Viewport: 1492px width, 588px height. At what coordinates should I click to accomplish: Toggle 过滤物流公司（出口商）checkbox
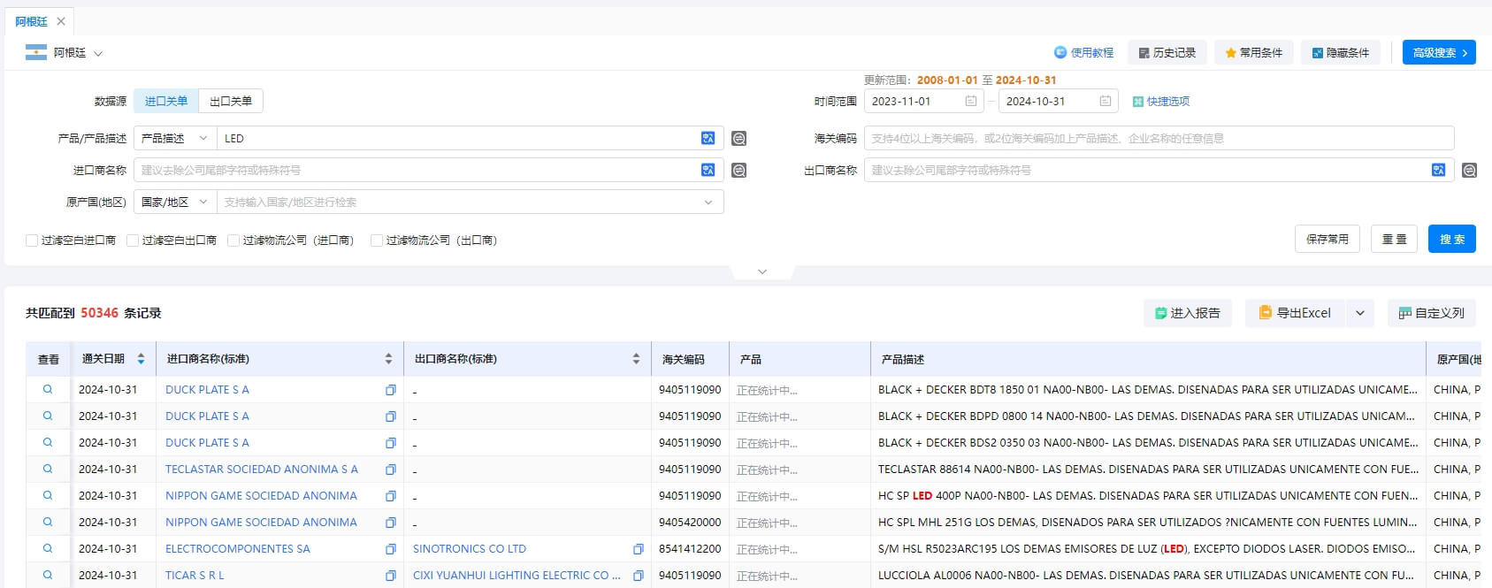point(377,241)
